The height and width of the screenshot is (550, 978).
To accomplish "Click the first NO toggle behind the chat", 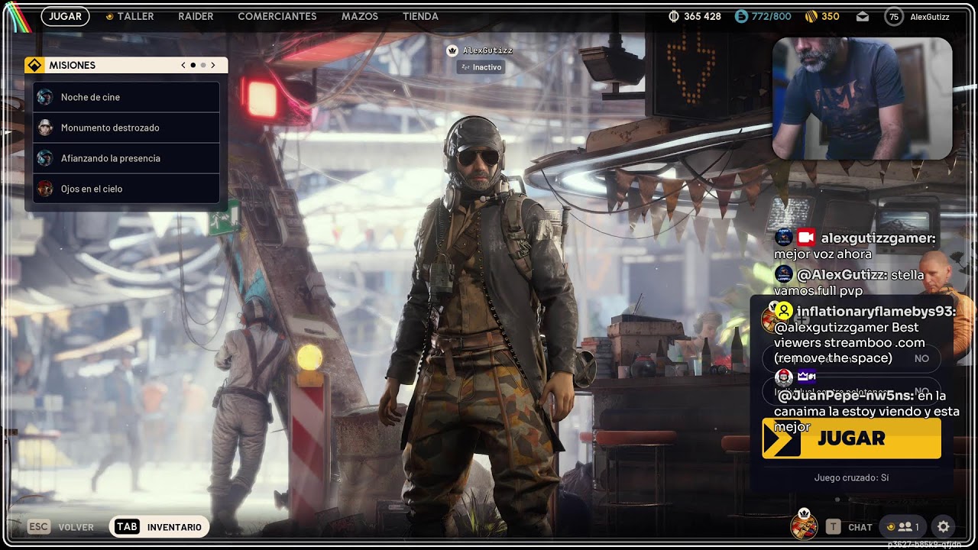I will (x=921, y=358).
